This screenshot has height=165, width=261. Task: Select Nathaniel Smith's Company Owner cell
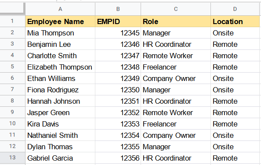pyautogui.click(x=176, y=135)
